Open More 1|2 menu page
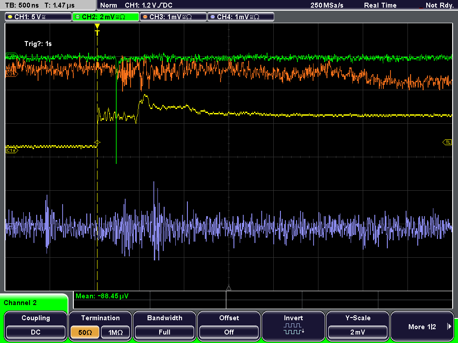This screenshot has height=343, width=458. [422, 326]
